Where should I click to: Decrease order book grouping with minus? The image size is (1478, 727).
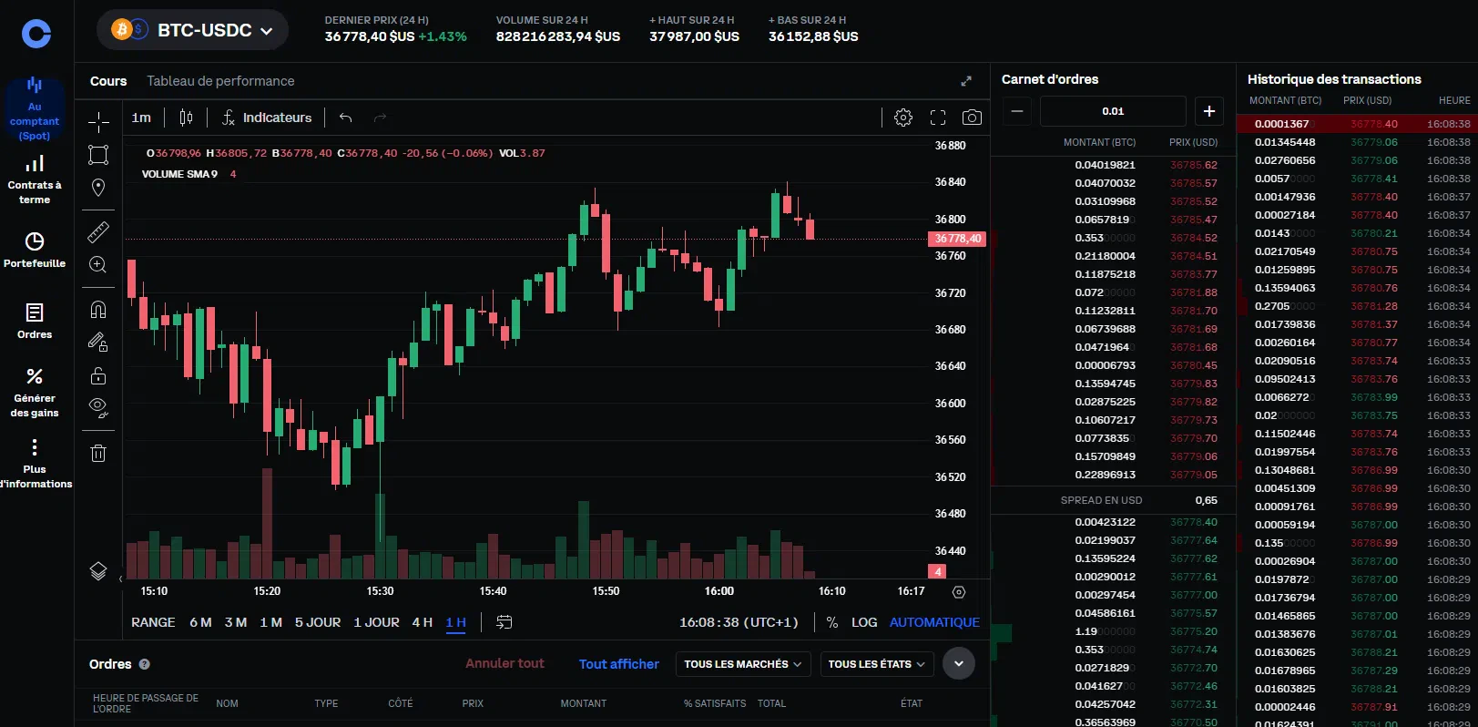(x=1017, y=111)
